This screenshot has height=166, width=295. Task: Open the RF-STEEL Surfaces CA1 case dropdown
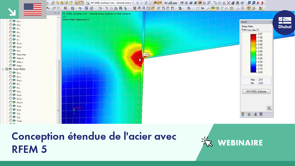pyautogui.click(x=133, y=3)
